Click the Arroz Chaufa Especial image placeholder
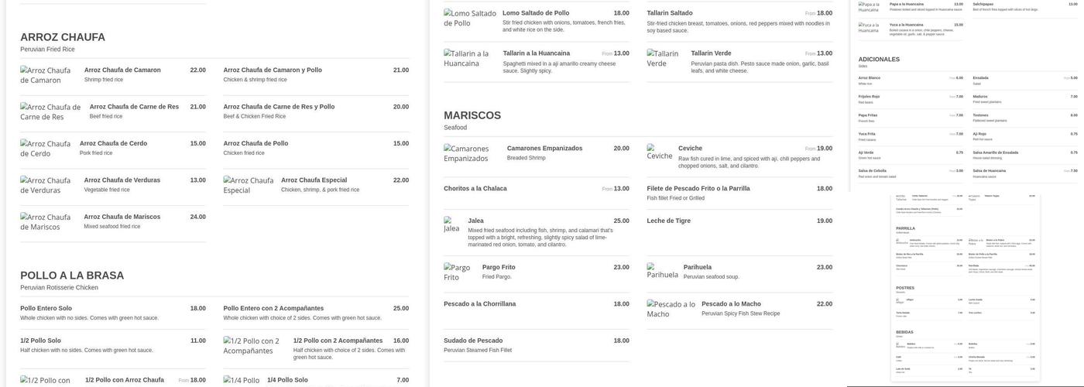The width and height of the screenshot is (1084, 387). (x=249, y=185)
